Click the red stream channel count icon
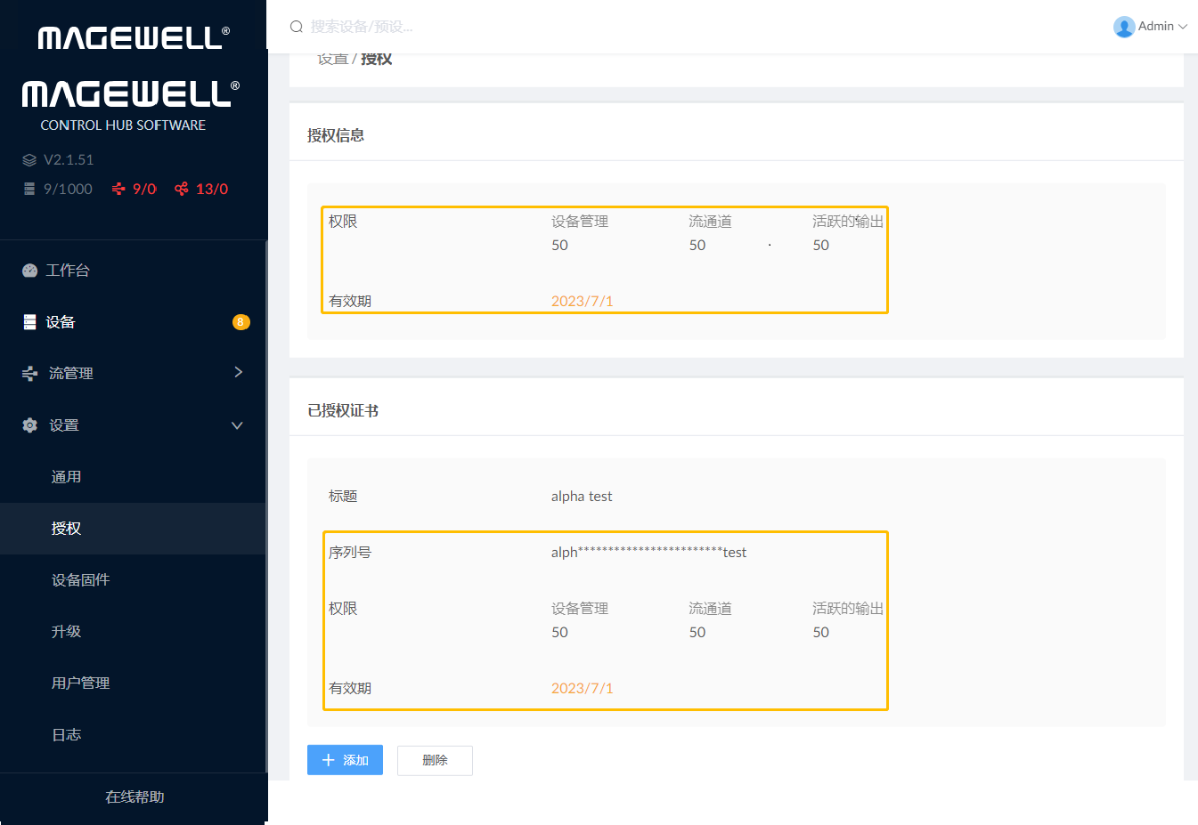Image resolution: width=1198 pixels, height=825 pixels. click(x=118, y=189)
